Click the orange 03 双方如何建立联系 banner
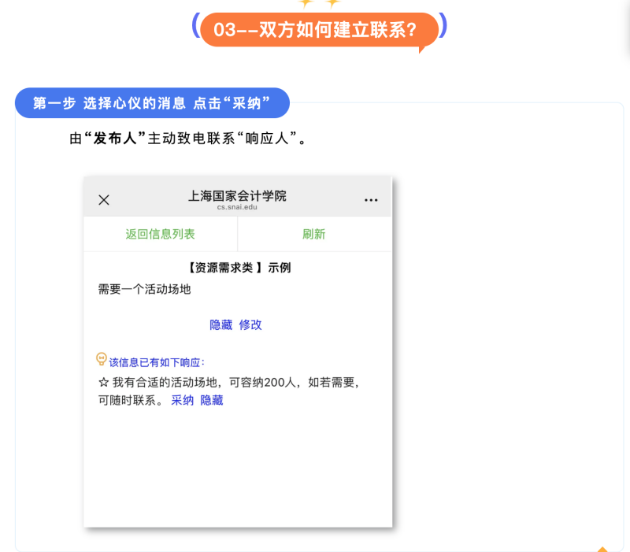Screen dimensions: 630x552 point(318,30)
